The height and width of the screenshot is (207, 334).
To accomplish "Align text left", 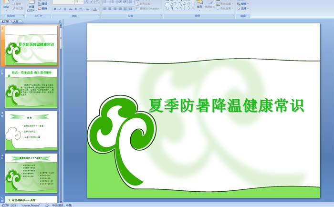I will pyautogui.click(x=104, y=9).
